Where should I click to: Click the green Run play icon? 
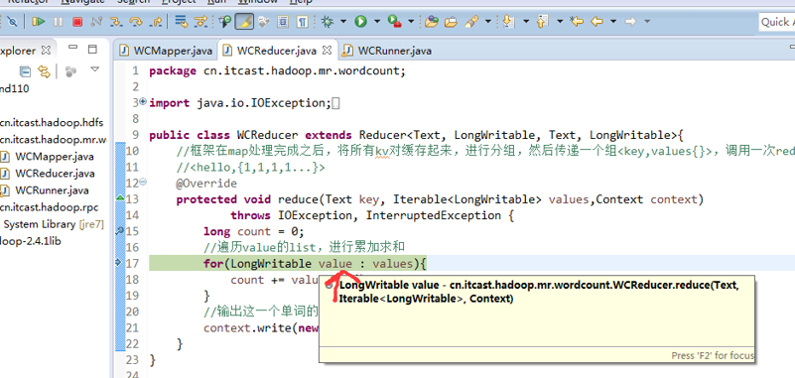click(x=361, y=22)
